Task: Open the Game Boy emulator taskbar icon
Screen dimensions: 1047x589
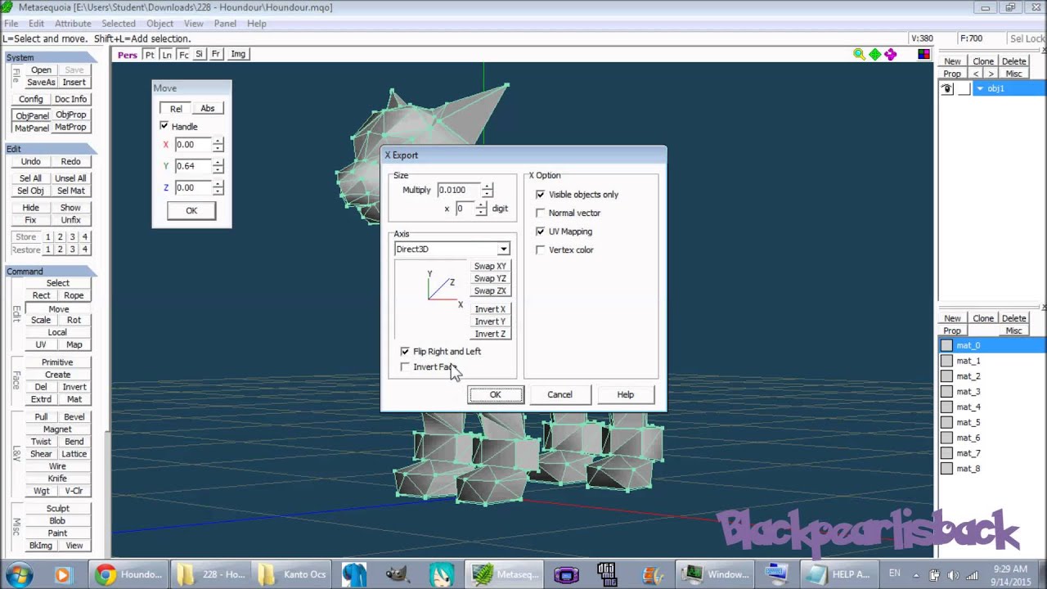Action: [566, 574]
